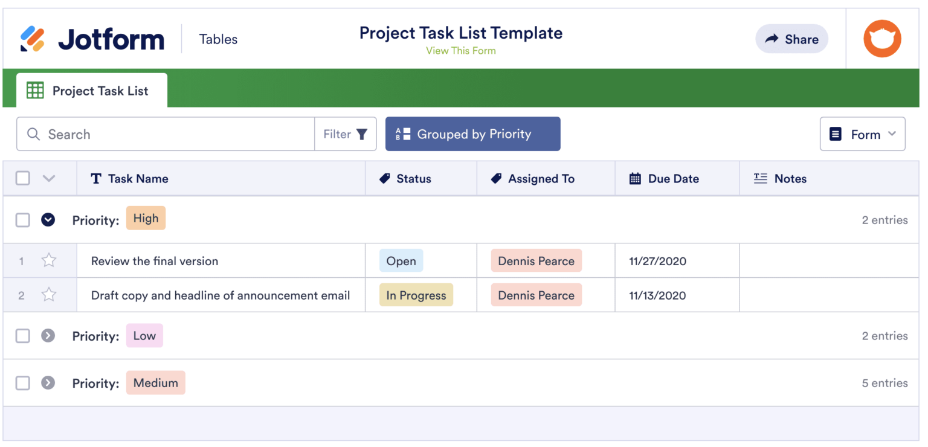The image size is (928, 447).
Task: Click the Share button
Action: click(791, 39)
